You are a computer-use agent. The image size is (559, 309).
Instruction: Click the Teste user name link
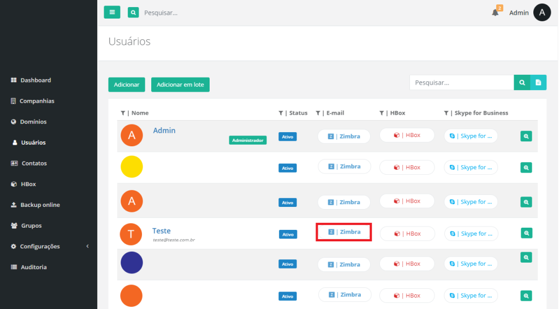[162, 231]
